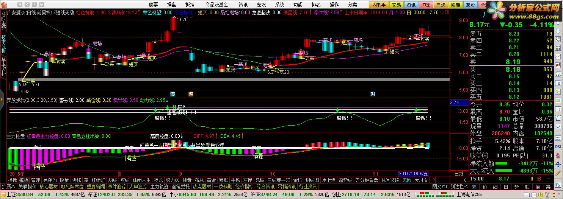The width and height of the screenshot is (563, 199).
Task: Click the orange 交易 button
Action: [x=396, y=5]
